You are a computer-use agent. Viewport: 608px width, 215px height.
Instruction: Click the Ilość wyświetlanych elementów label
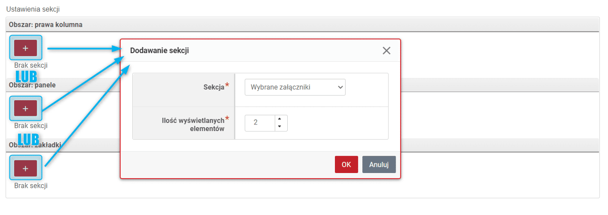[x=191, y=124]
